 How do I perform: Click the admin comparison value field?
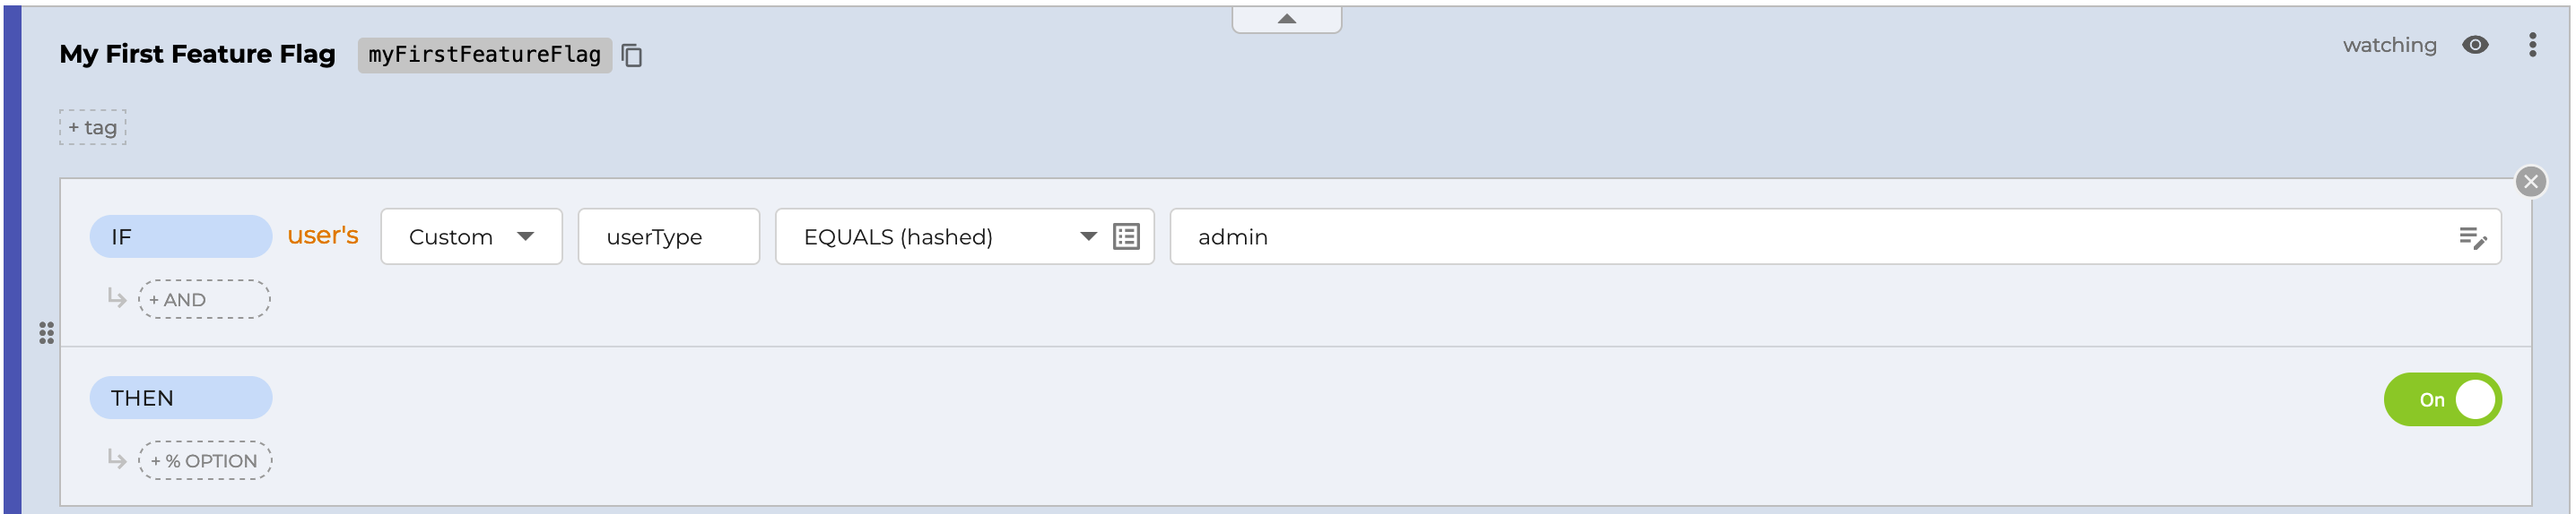[x=1800, y=236]
